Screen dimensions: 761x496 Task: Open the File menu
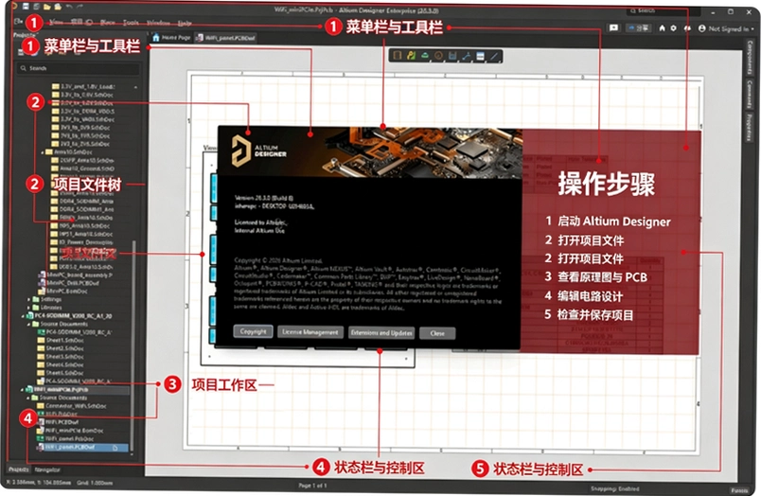point(18,23)
